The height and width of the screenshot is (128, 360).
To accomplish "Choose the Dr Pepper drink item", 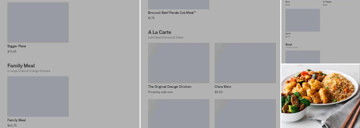I will [327, 2].
